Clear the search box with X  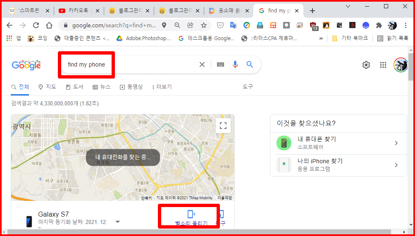coord(202,64)
